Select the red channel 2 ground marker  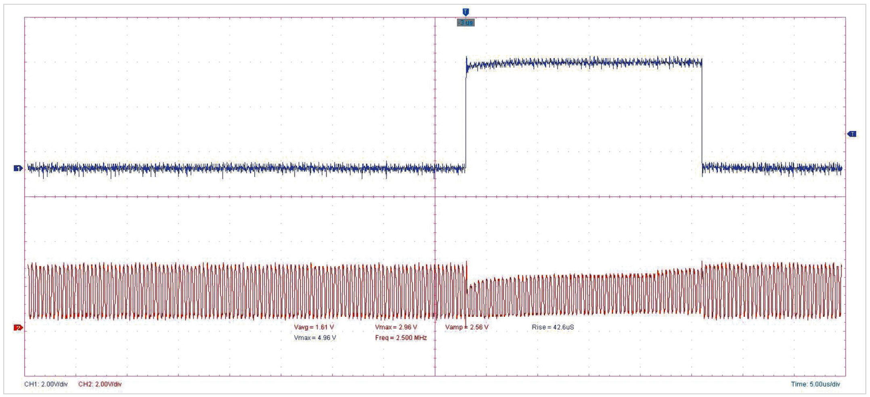18,328
